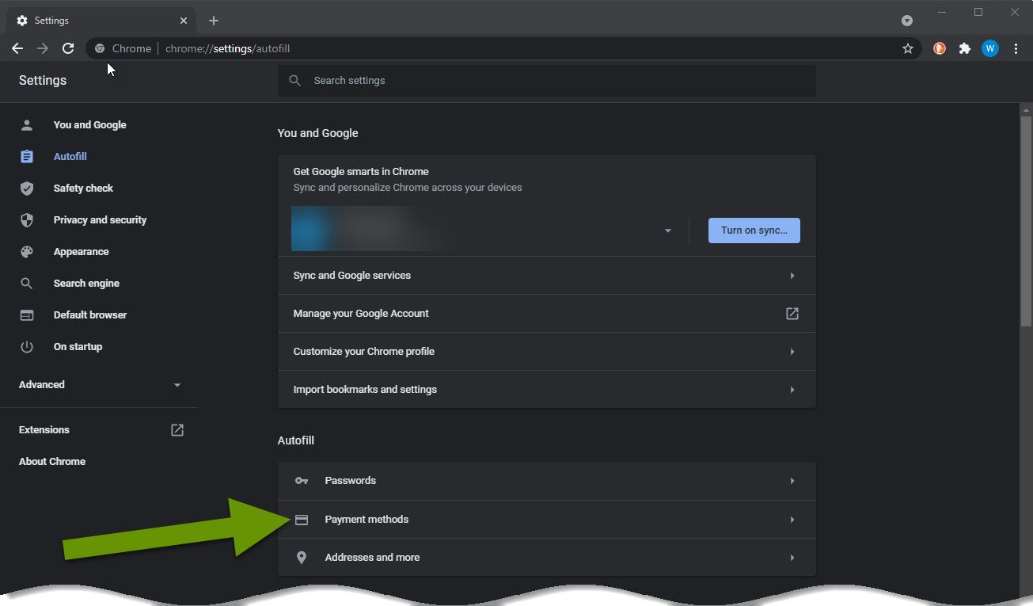Click the Settings heading text

click(x=43, y=80)
